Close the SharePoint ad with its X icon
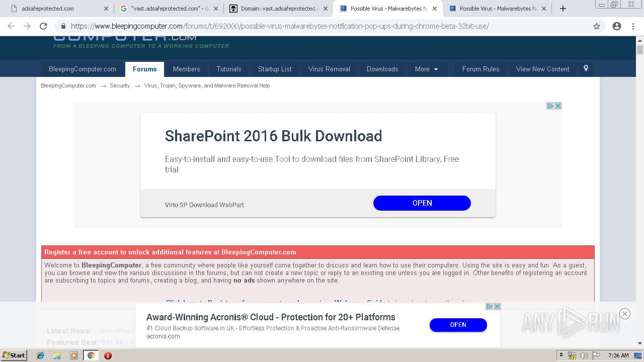Viewport: 644px width, 362px height. pos(558,106)
